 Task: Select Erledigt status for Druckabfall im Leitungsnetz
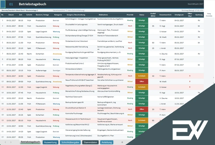[x=142, y=26]
